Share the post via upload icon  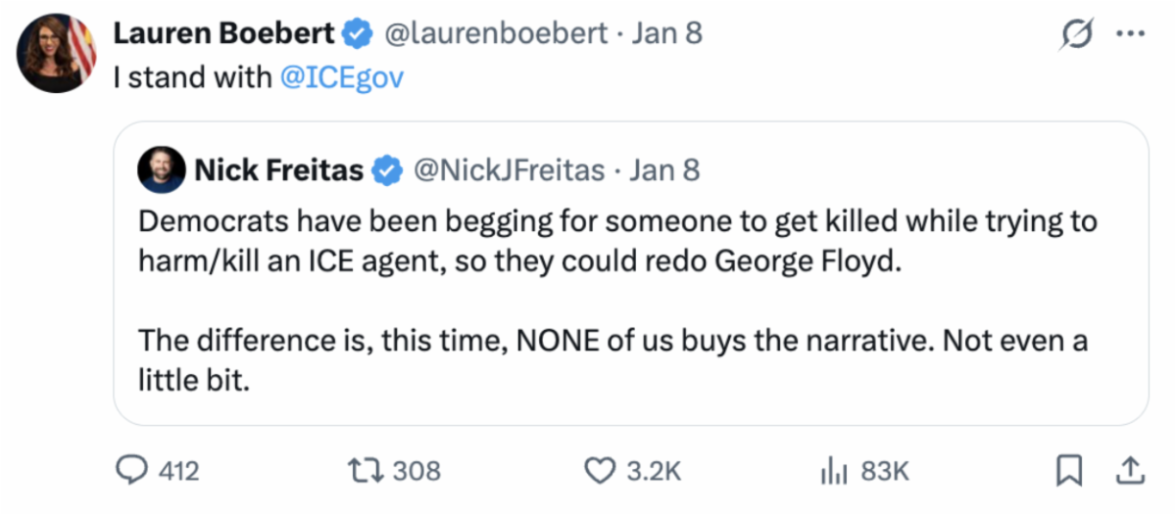(x=1130, y=471)
